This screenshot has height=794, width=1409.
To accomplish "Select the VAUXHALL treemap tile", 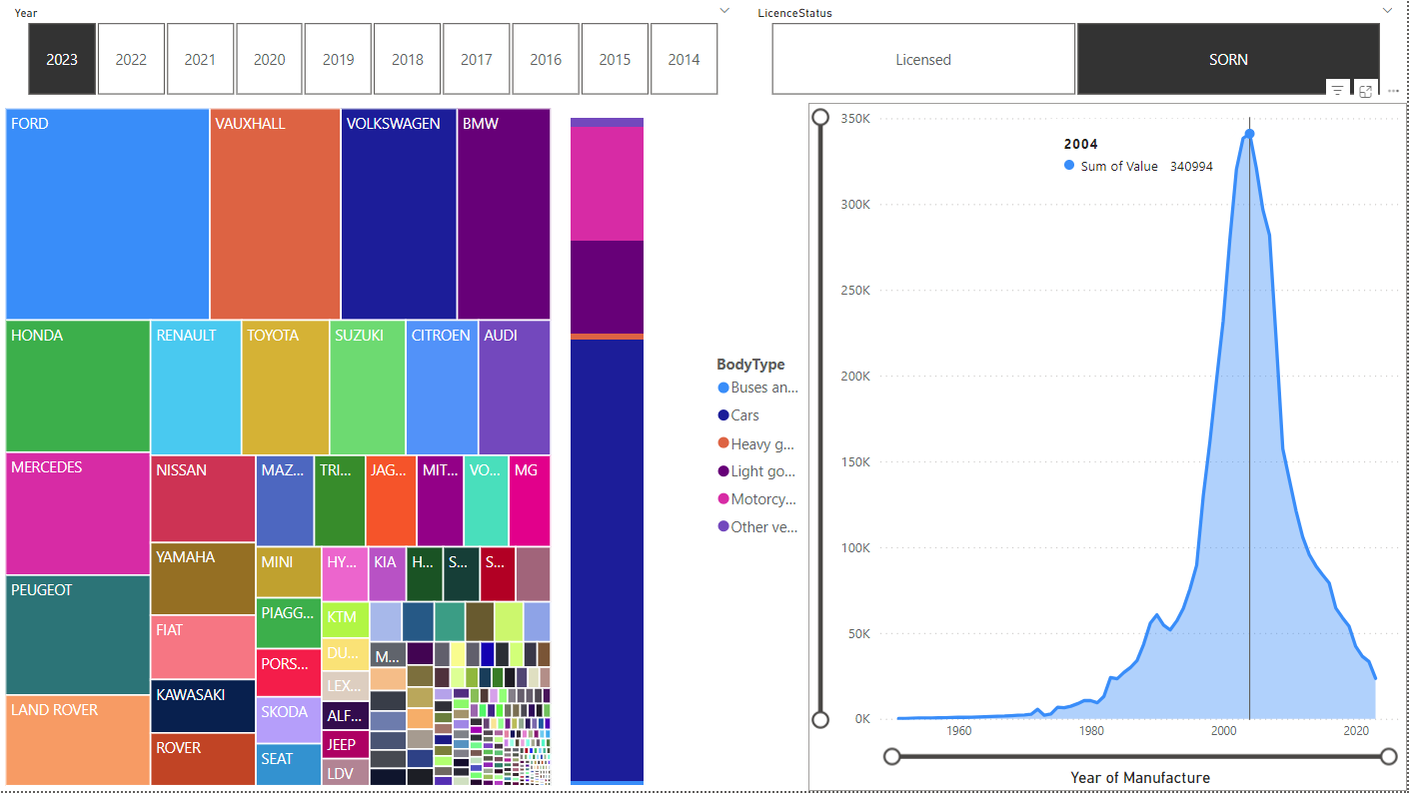I will pos(275,214).
